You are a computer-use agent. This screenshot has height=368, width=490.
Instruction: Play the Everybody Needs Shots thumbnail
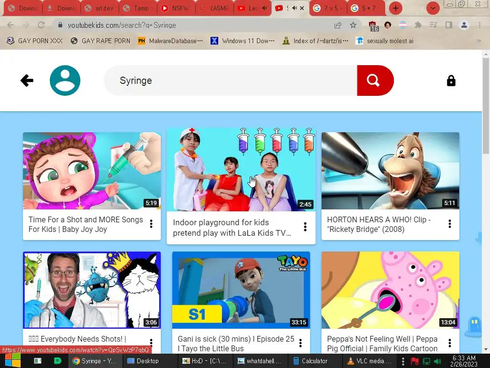[92, 290]
